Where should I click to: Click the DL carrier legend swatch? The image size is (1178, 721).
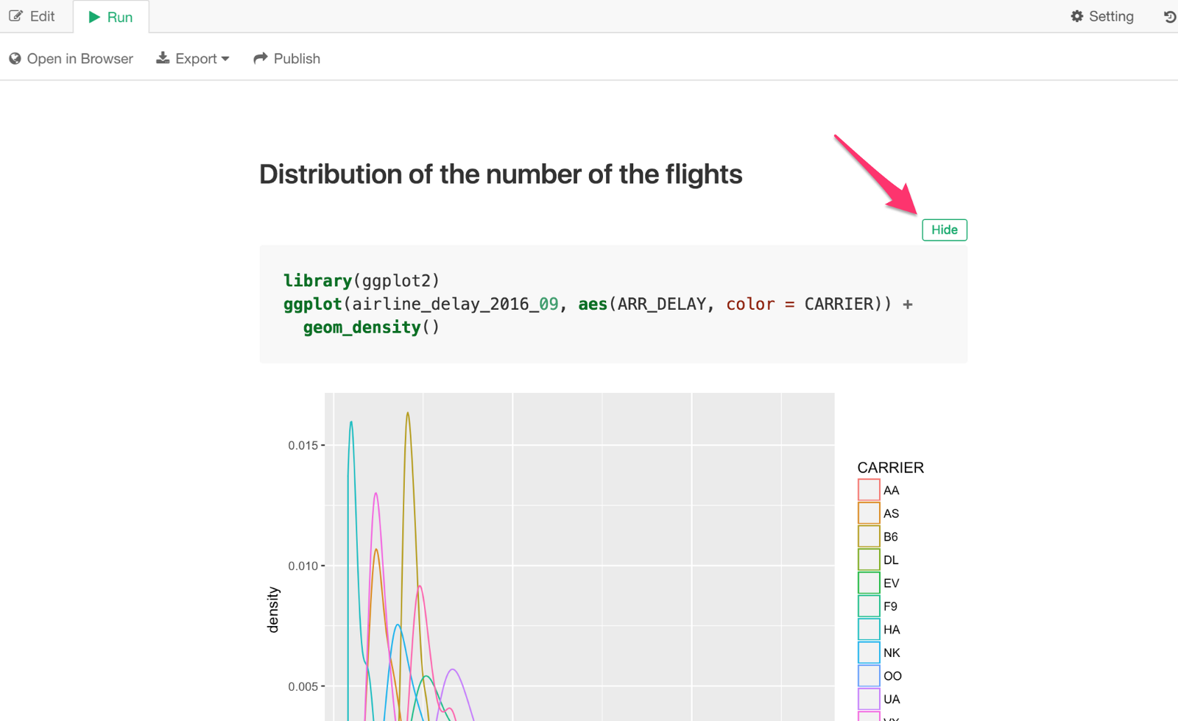point(869,560)
